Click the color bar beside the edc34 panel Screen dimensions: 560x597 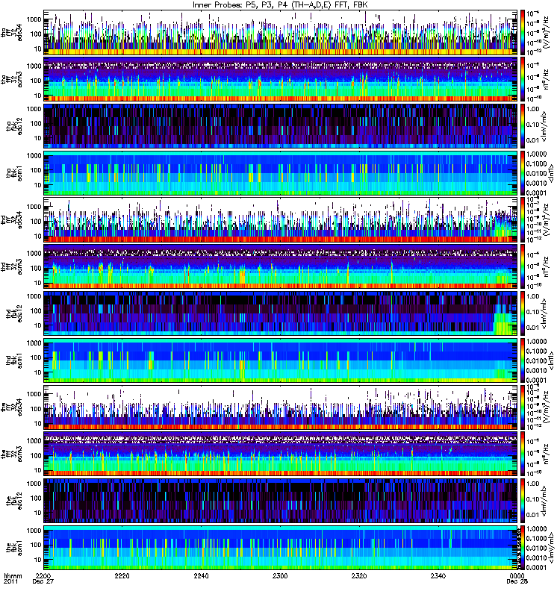click(522, 407)
